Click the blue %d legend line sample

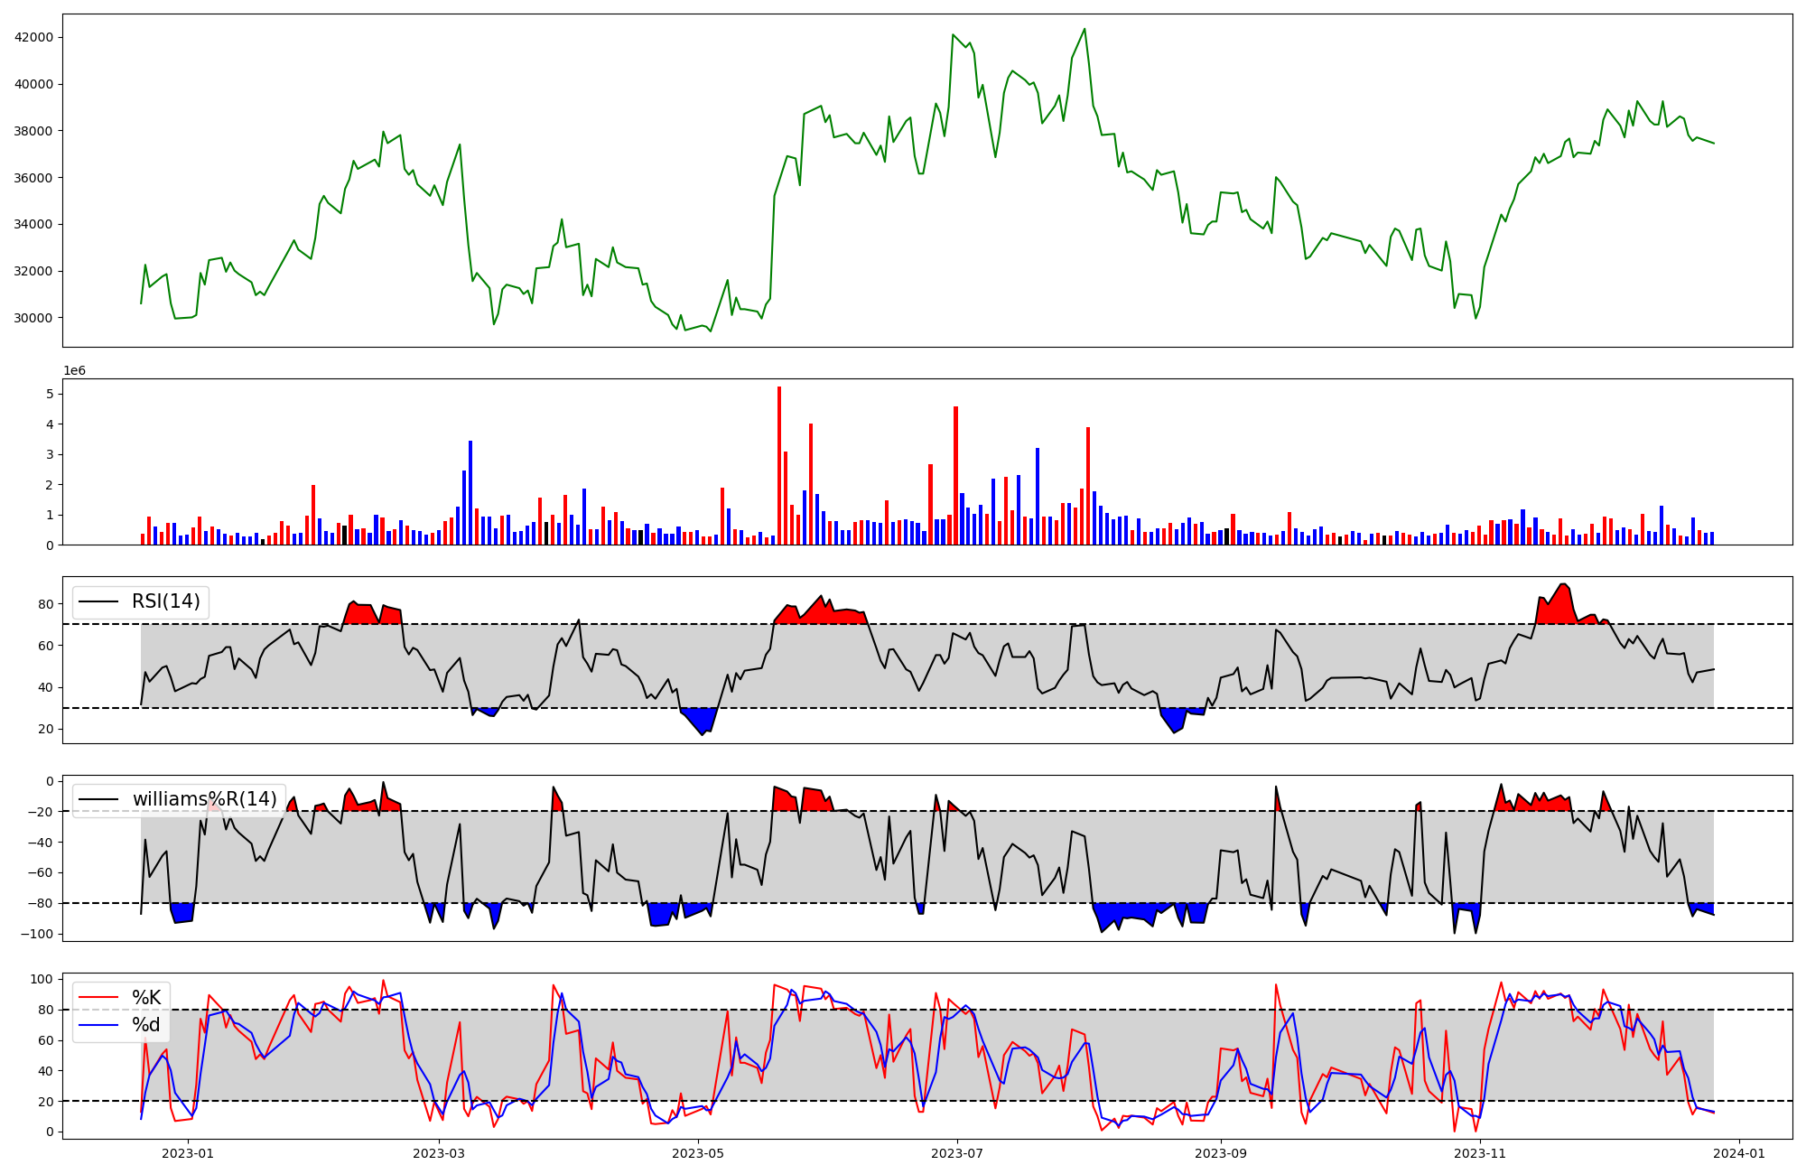99,1025
